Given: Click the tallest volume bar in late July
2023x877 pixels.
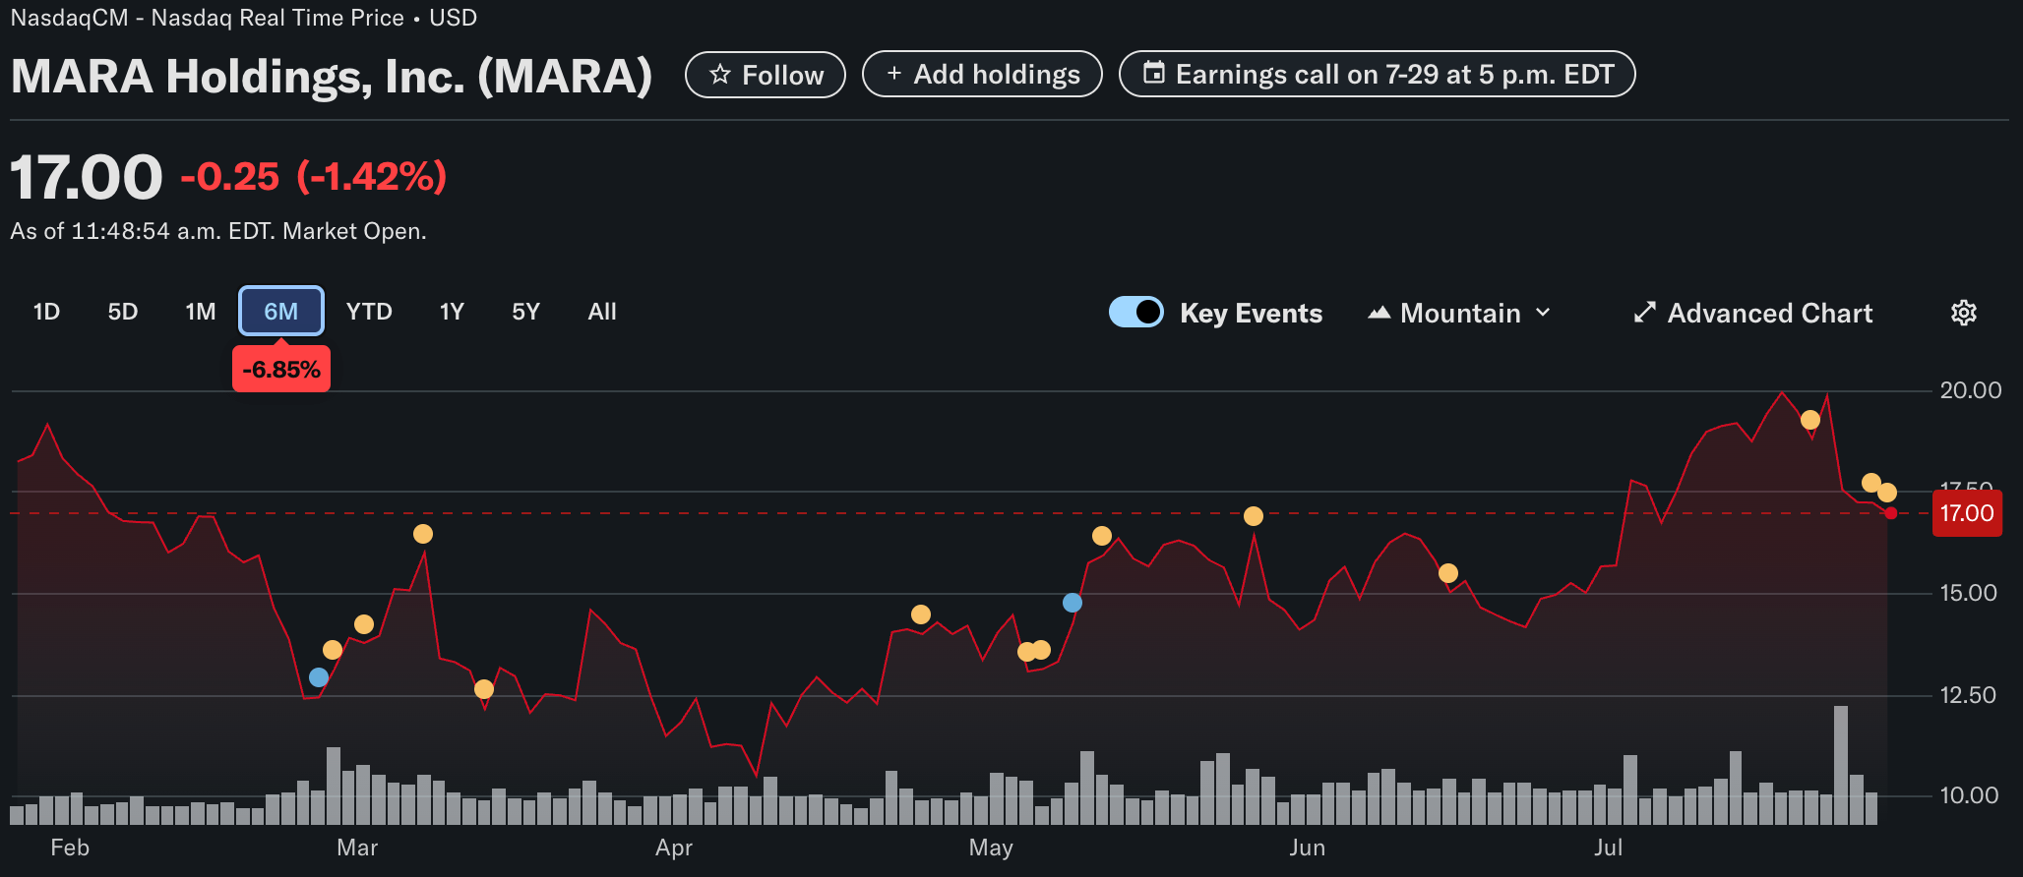Looking at the screenshot, I should [x=1840, y=764].
